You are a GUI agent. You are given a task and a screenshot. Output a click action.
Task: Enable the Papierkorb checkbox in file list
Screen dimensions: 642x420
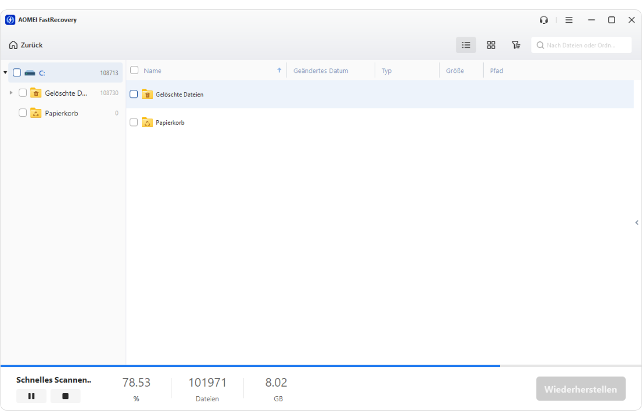click(x=134, y=123)
